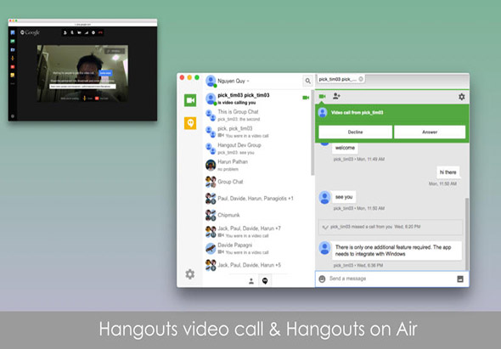This screenshot has height=349, width=501.
Task: Click the 'additional feature required' message
Action: 397,250
